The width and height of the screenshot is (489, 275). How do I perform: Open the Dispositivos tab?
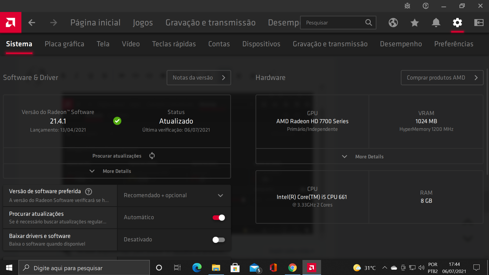261,44
